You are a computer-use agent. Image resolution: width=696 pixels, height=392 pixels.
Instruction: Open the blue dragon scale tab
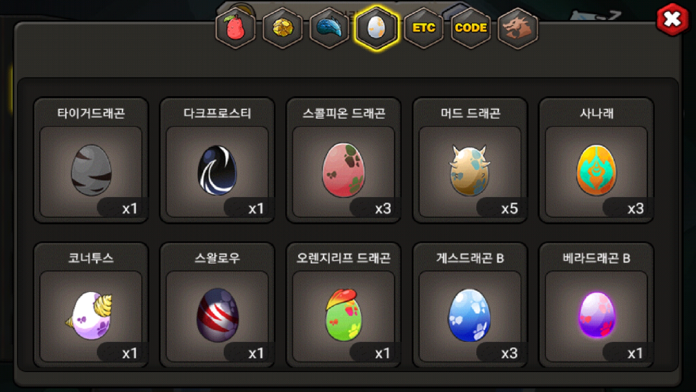point(330,28)
